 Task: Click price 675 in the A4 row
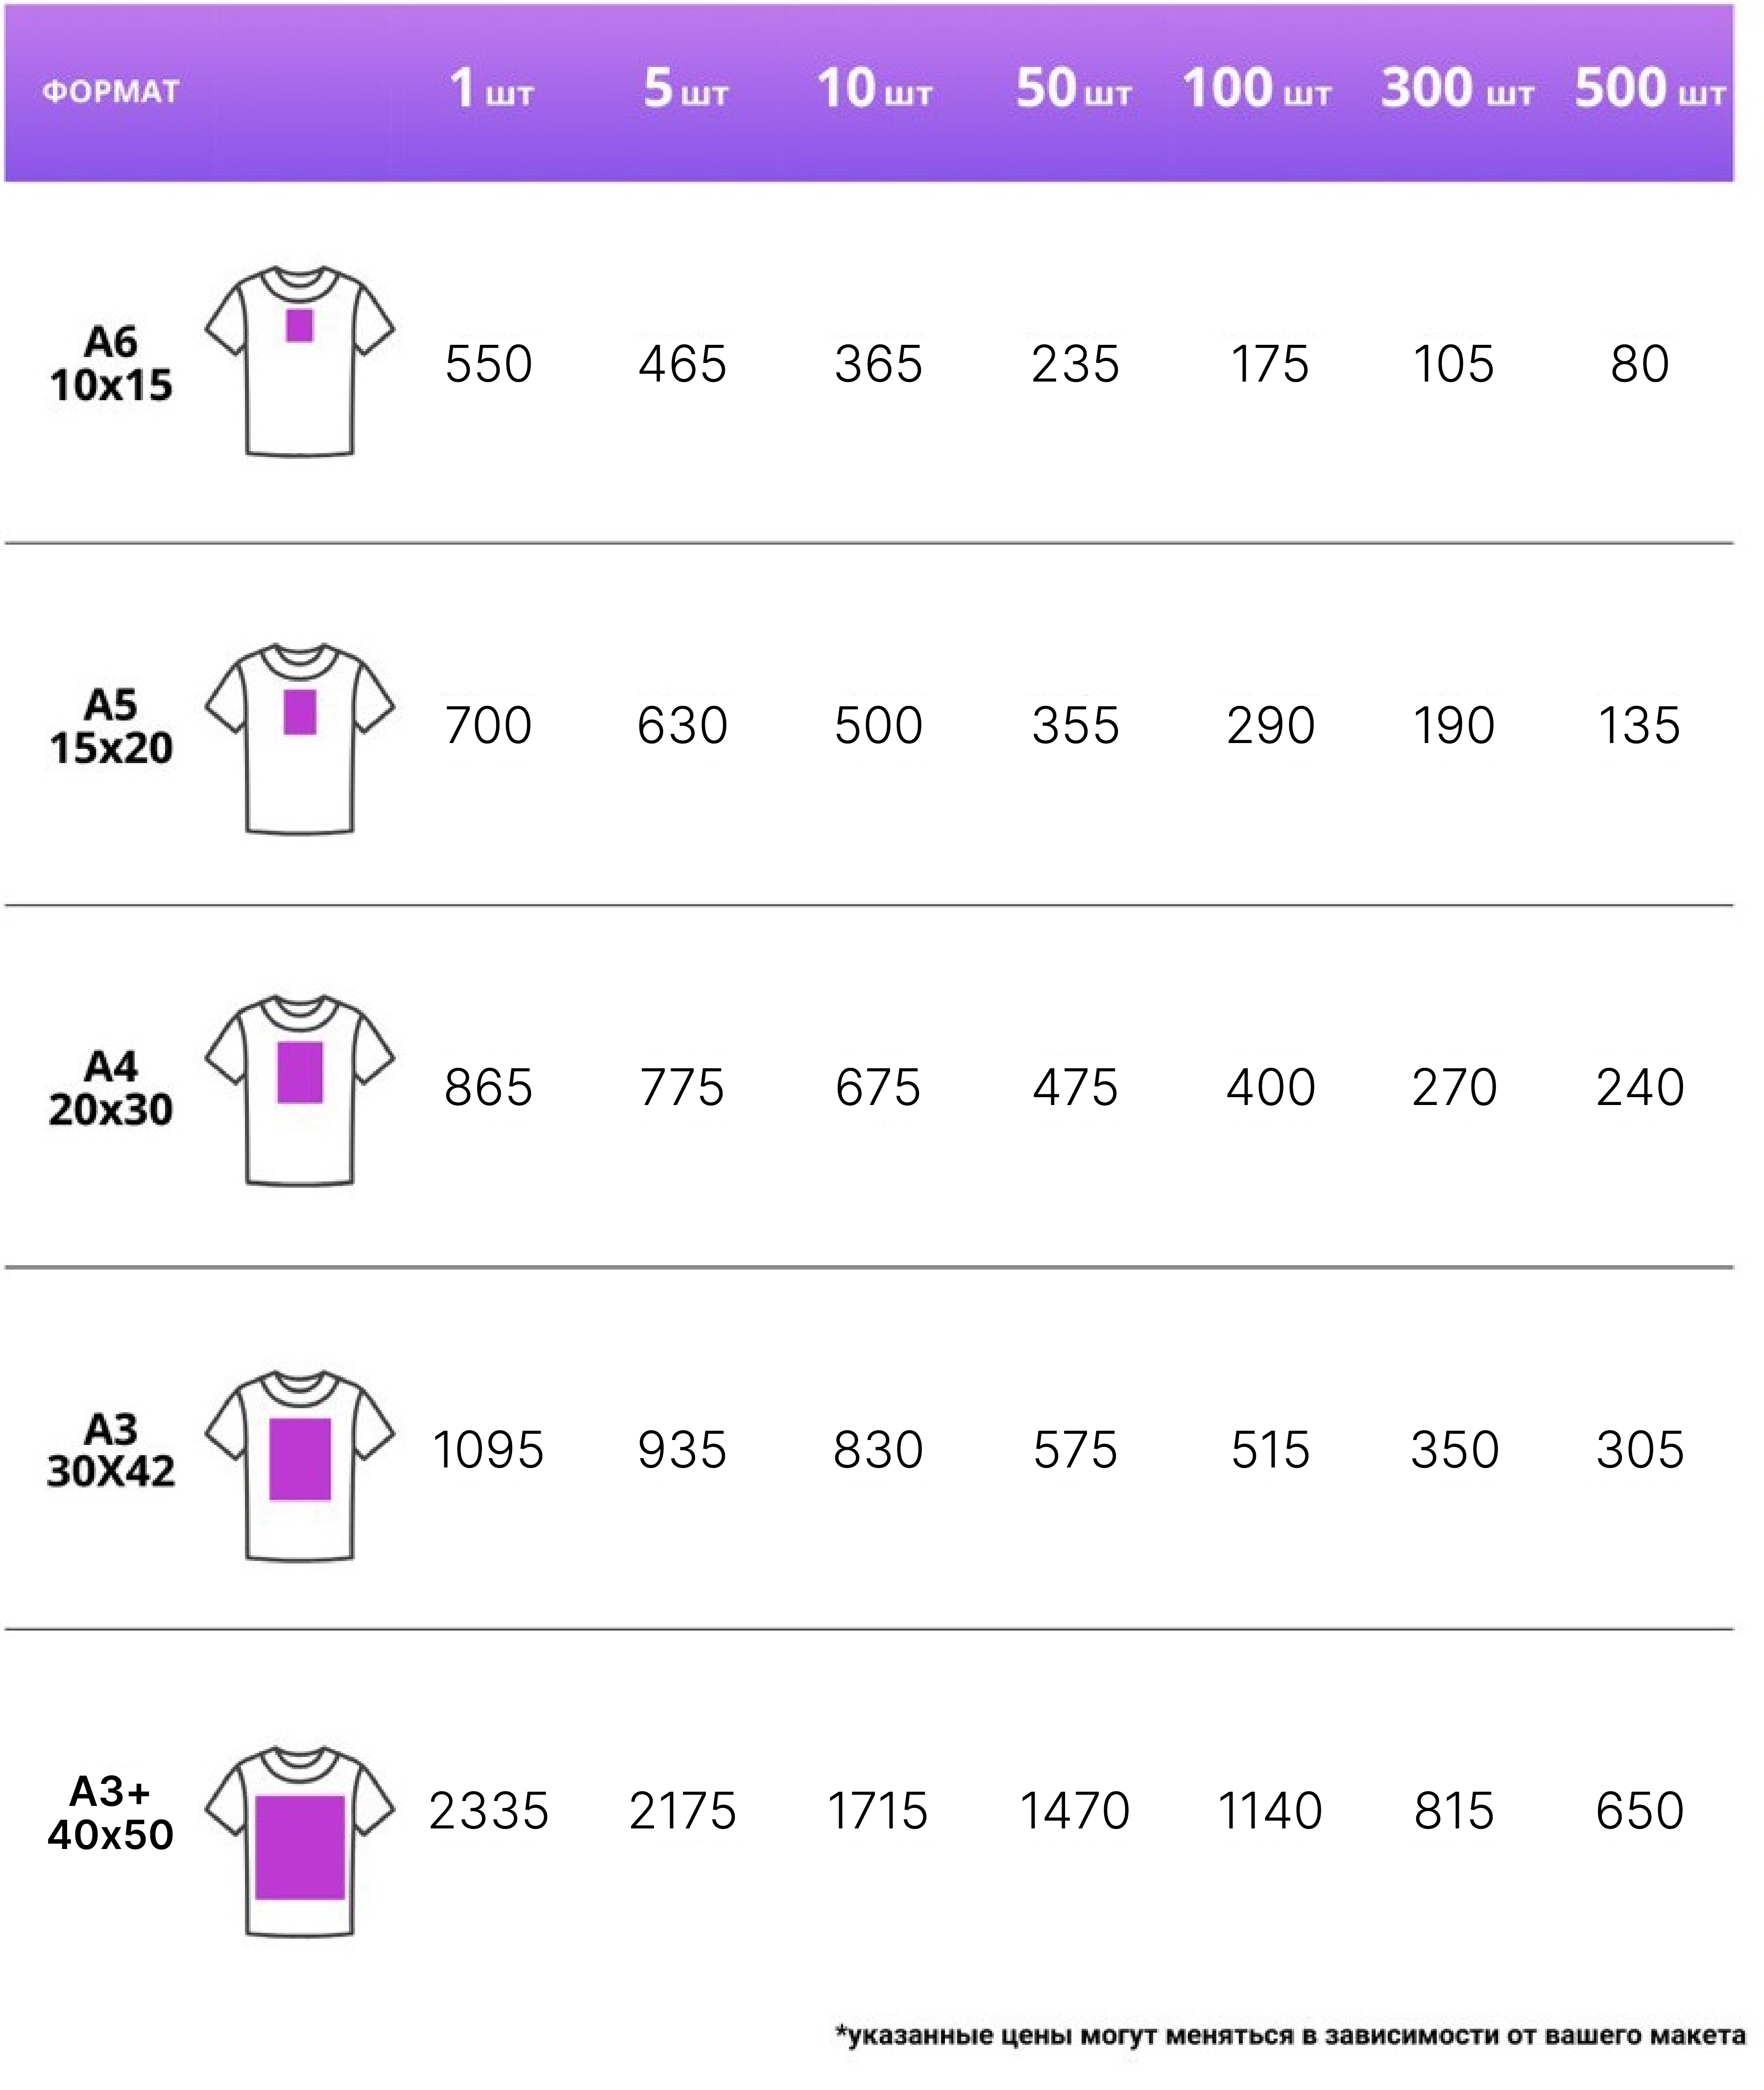(x=878, y=1088)
